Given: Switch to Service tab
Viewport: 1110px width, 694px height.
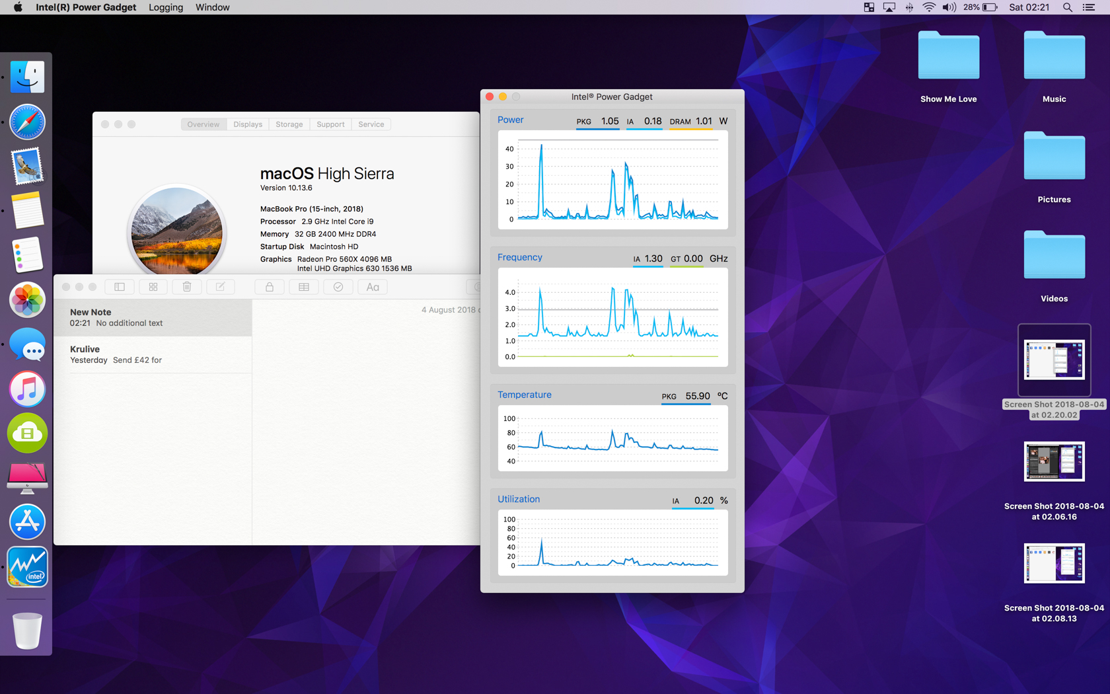Looking at the screenshot, I should (371, 124).
